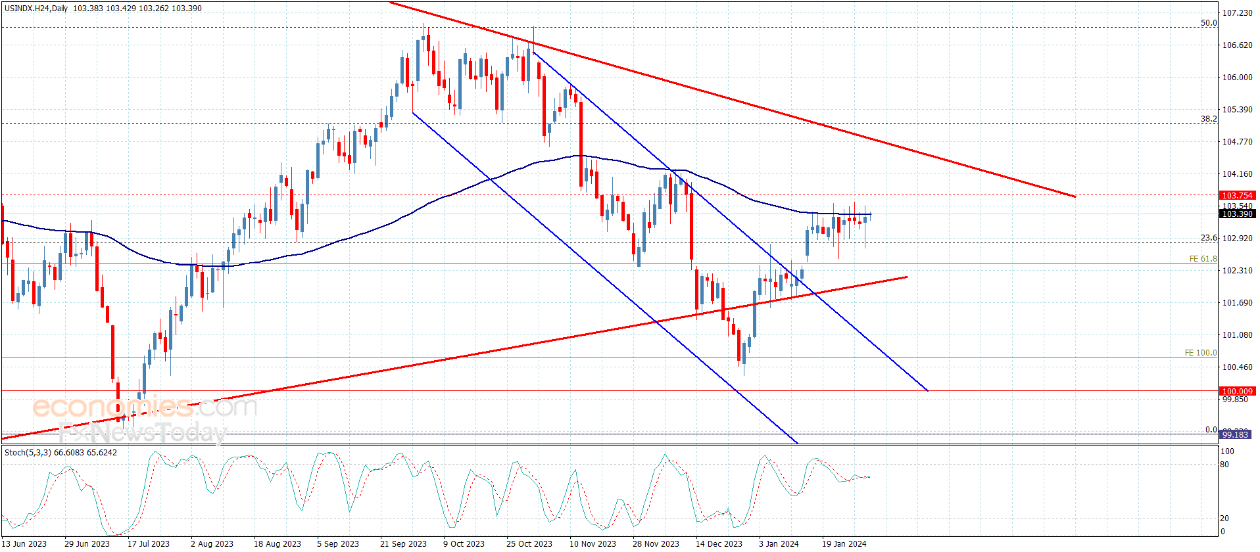Click the 19 Jan 2024 date label
Image resolution: width=1260 pixels, height=552 pixels.
point(844,543)
